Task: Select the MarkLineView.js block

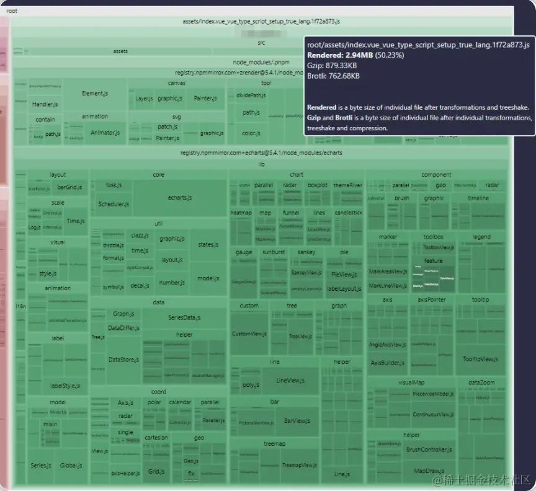Action: click(388, 286)
